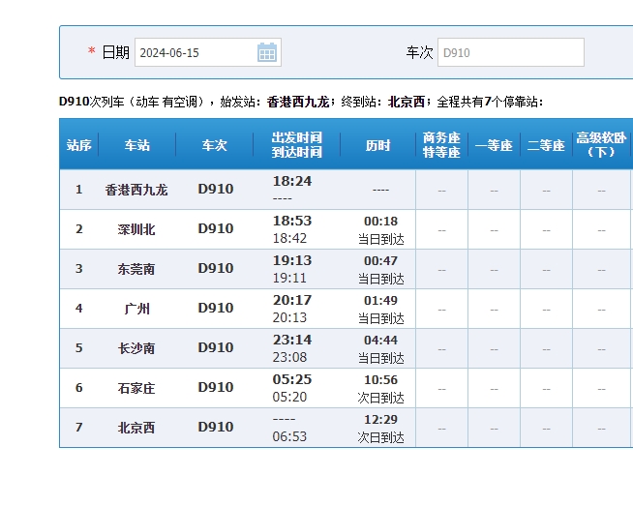
Task: Click 北京西 station in table row 7
Action: (136, 428)
